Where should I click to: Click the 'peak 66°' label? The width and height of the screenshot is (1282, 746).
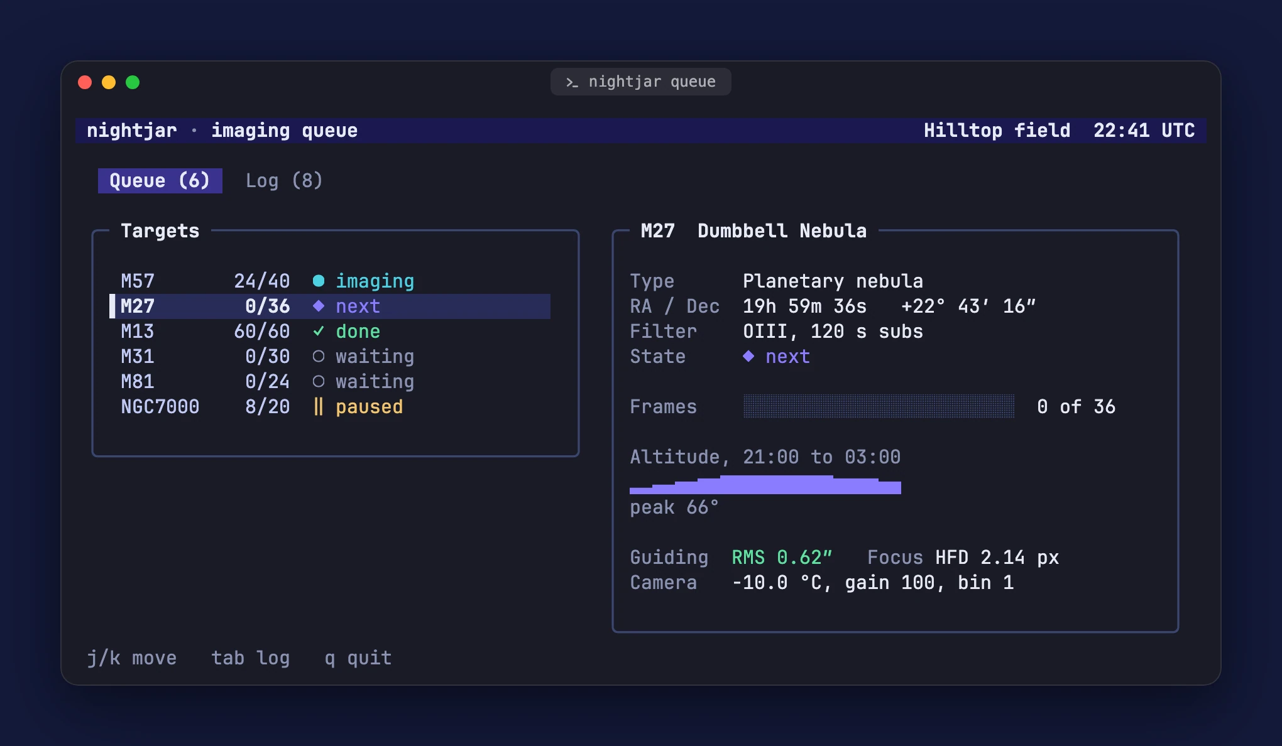(x=674, y=507)
